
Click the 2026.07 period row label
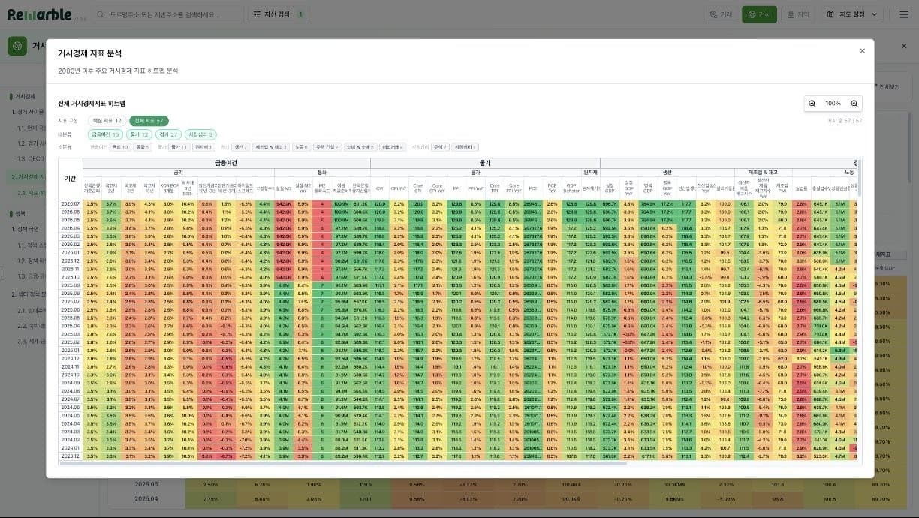click(x=71, y=203)
